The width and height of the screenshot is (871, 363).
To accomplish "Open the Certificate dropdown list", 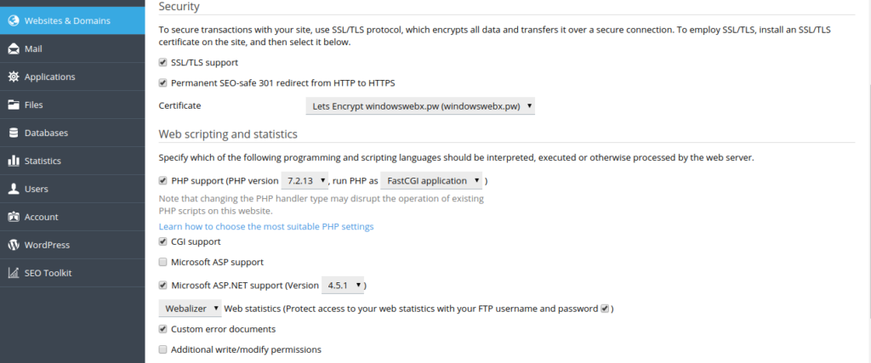I will point(420,106).
